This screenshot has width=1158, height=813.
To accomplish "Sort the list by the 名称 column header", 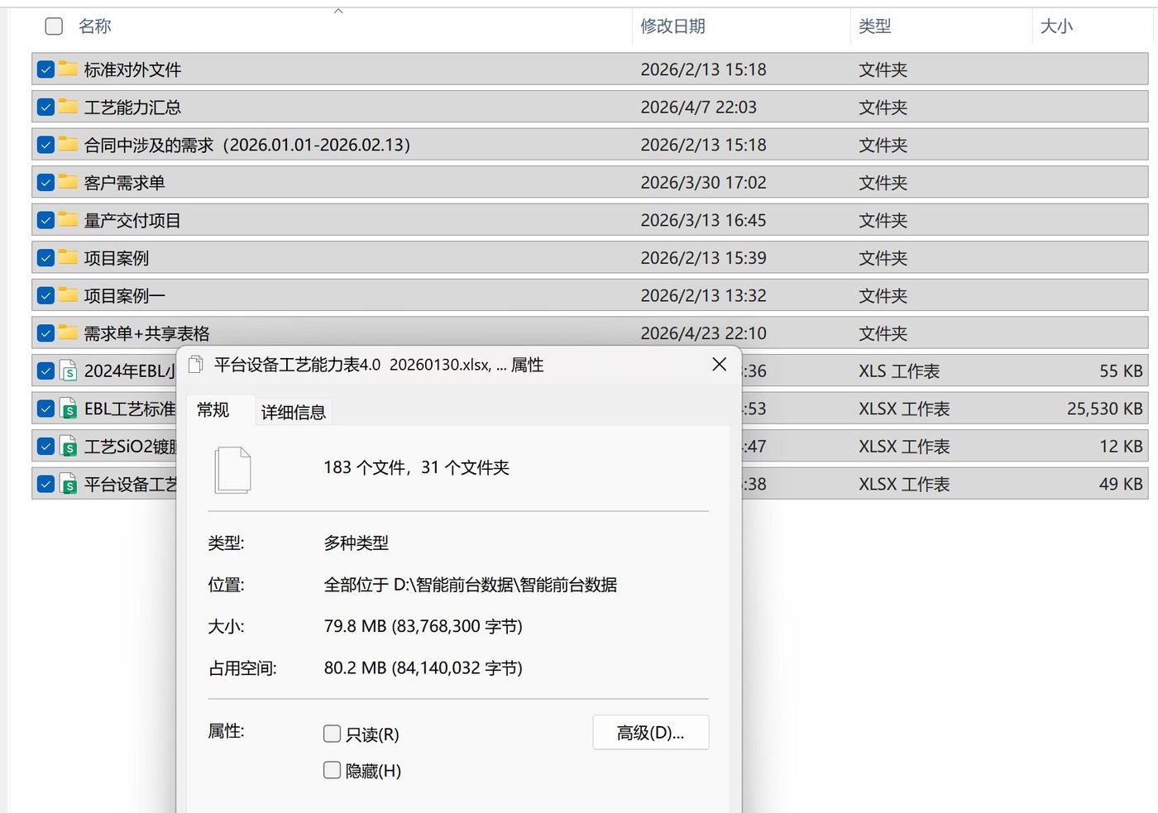I will [x=95, y=26].
